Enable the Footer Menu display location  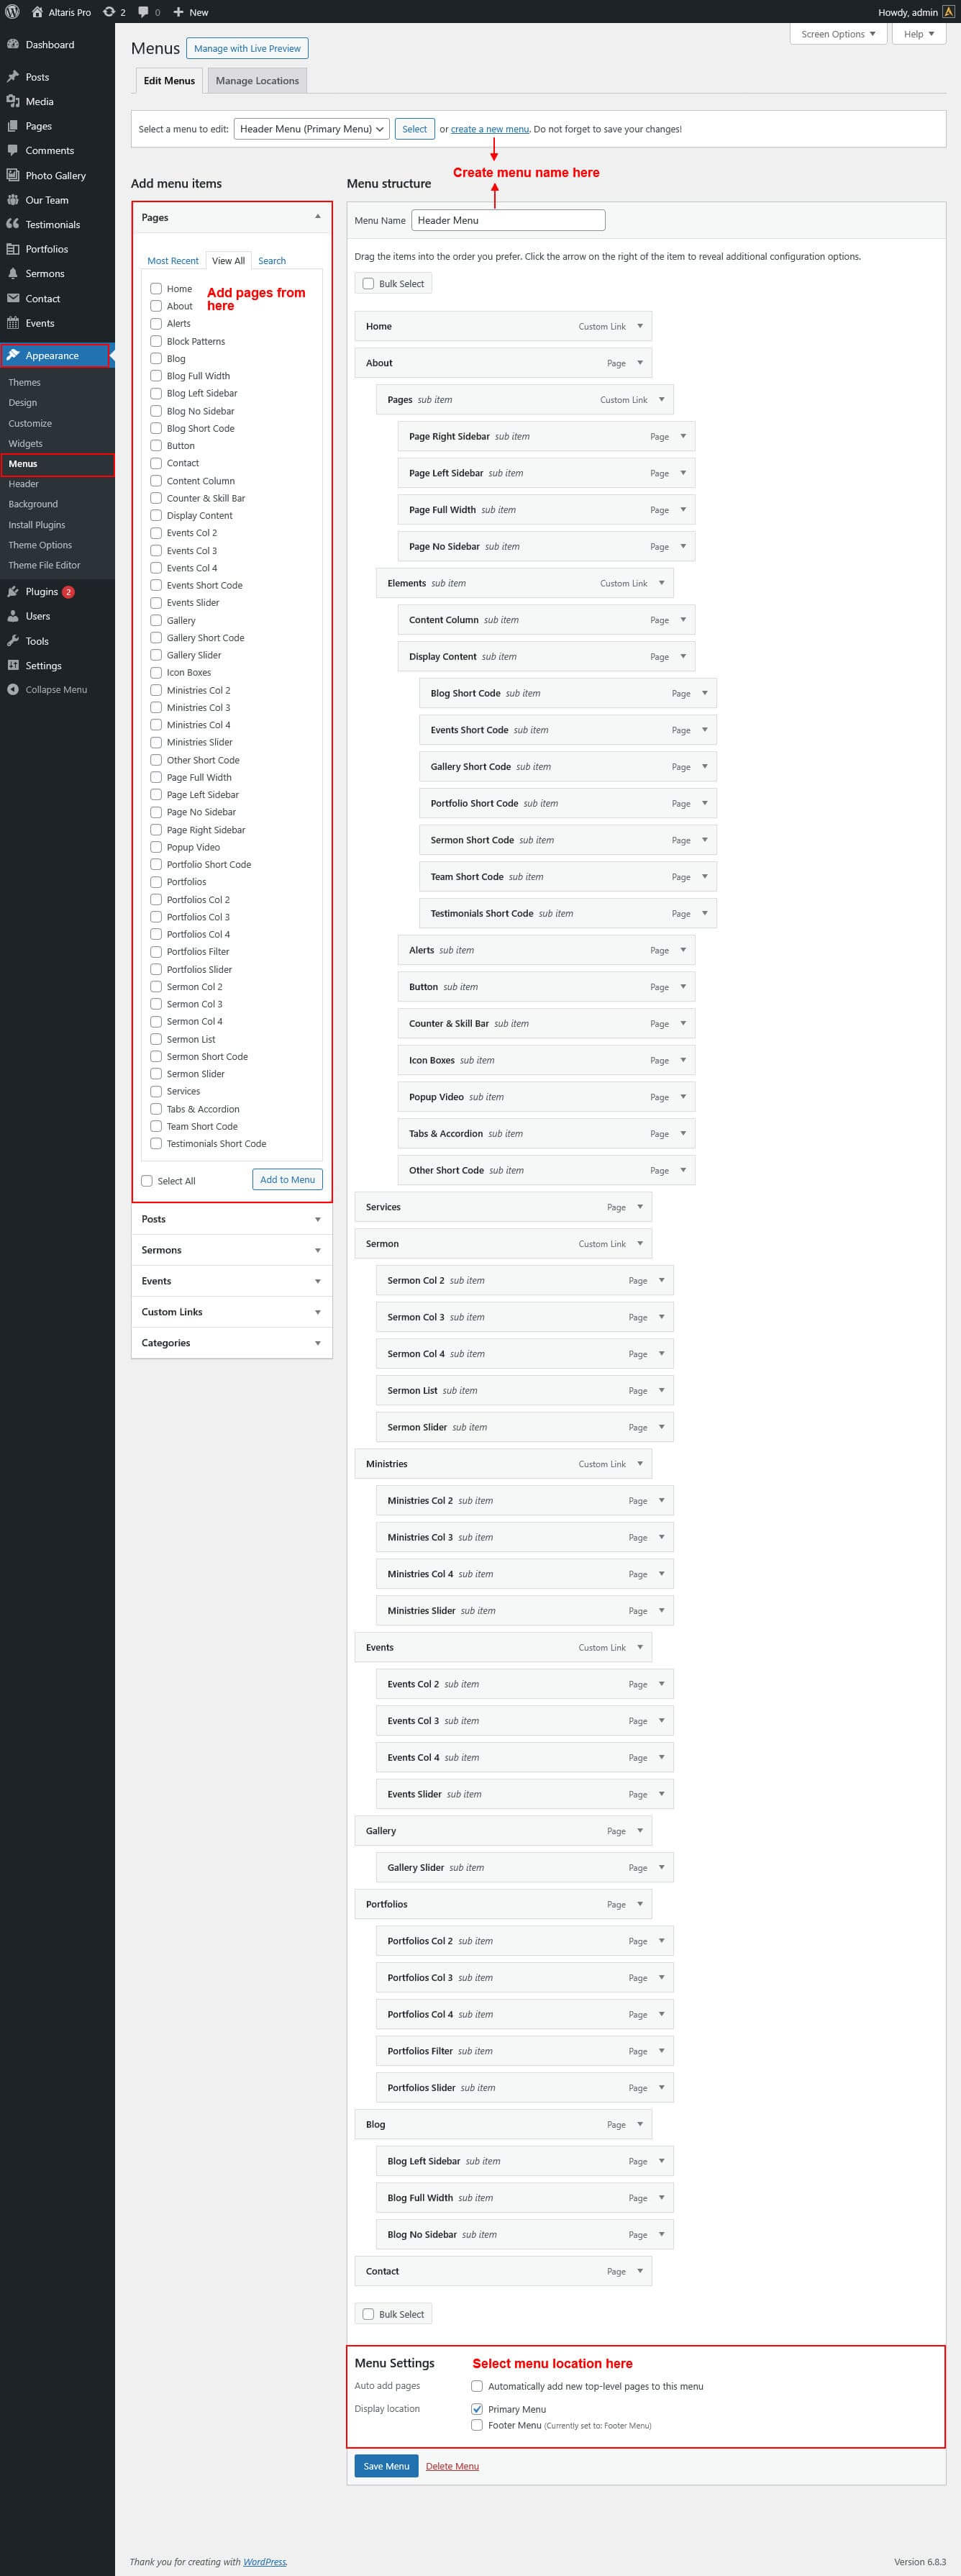[477, 2424]
